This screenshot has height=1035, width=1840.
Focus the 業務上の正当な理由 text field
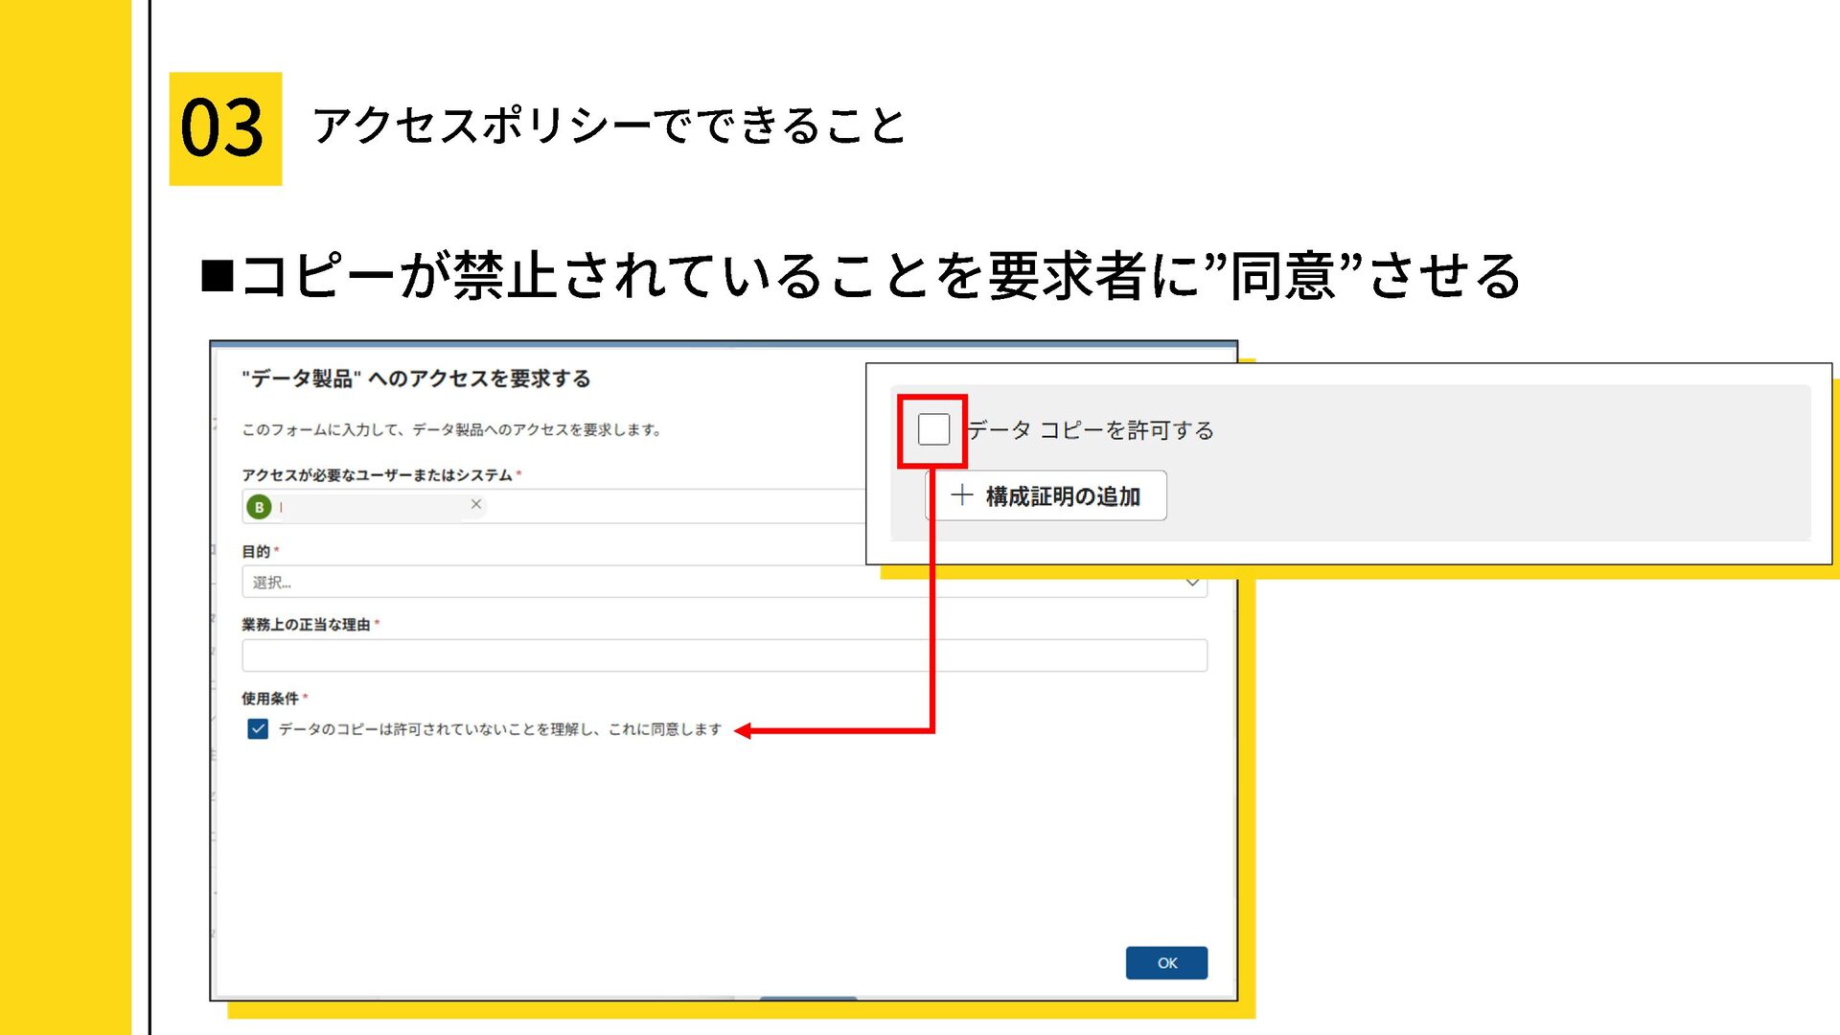pyautogui.click(x=724, y=655)
